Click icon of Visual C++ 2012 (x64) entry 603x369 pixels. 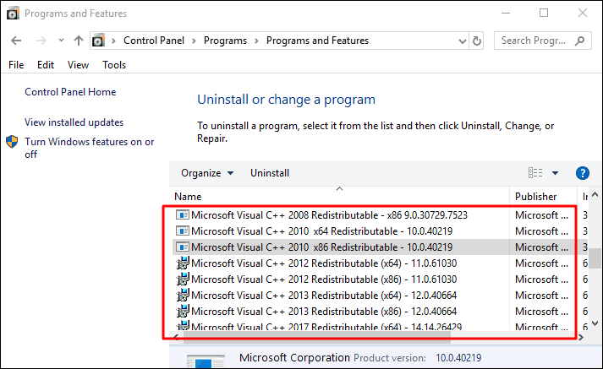pyautogui.click(x=183, y=263)
